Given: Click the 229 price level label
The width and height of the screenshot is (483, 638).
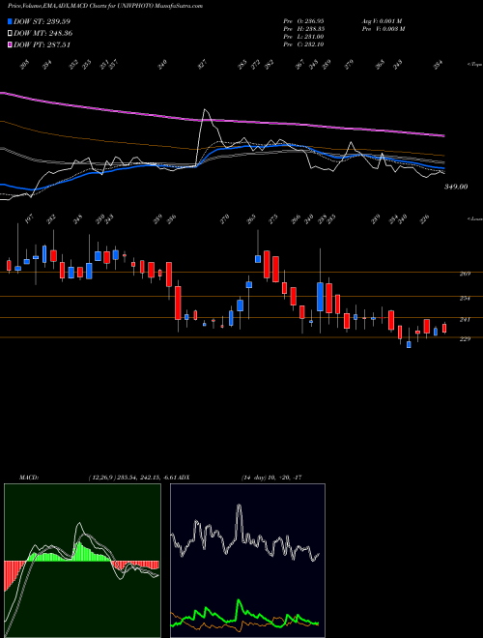Looking at the screenshot, I should point(465,339).
